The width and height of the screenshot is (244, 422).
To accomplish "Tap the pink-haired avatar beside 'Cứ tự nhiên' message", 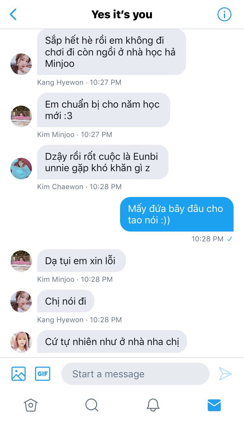I will click(21, 342).
